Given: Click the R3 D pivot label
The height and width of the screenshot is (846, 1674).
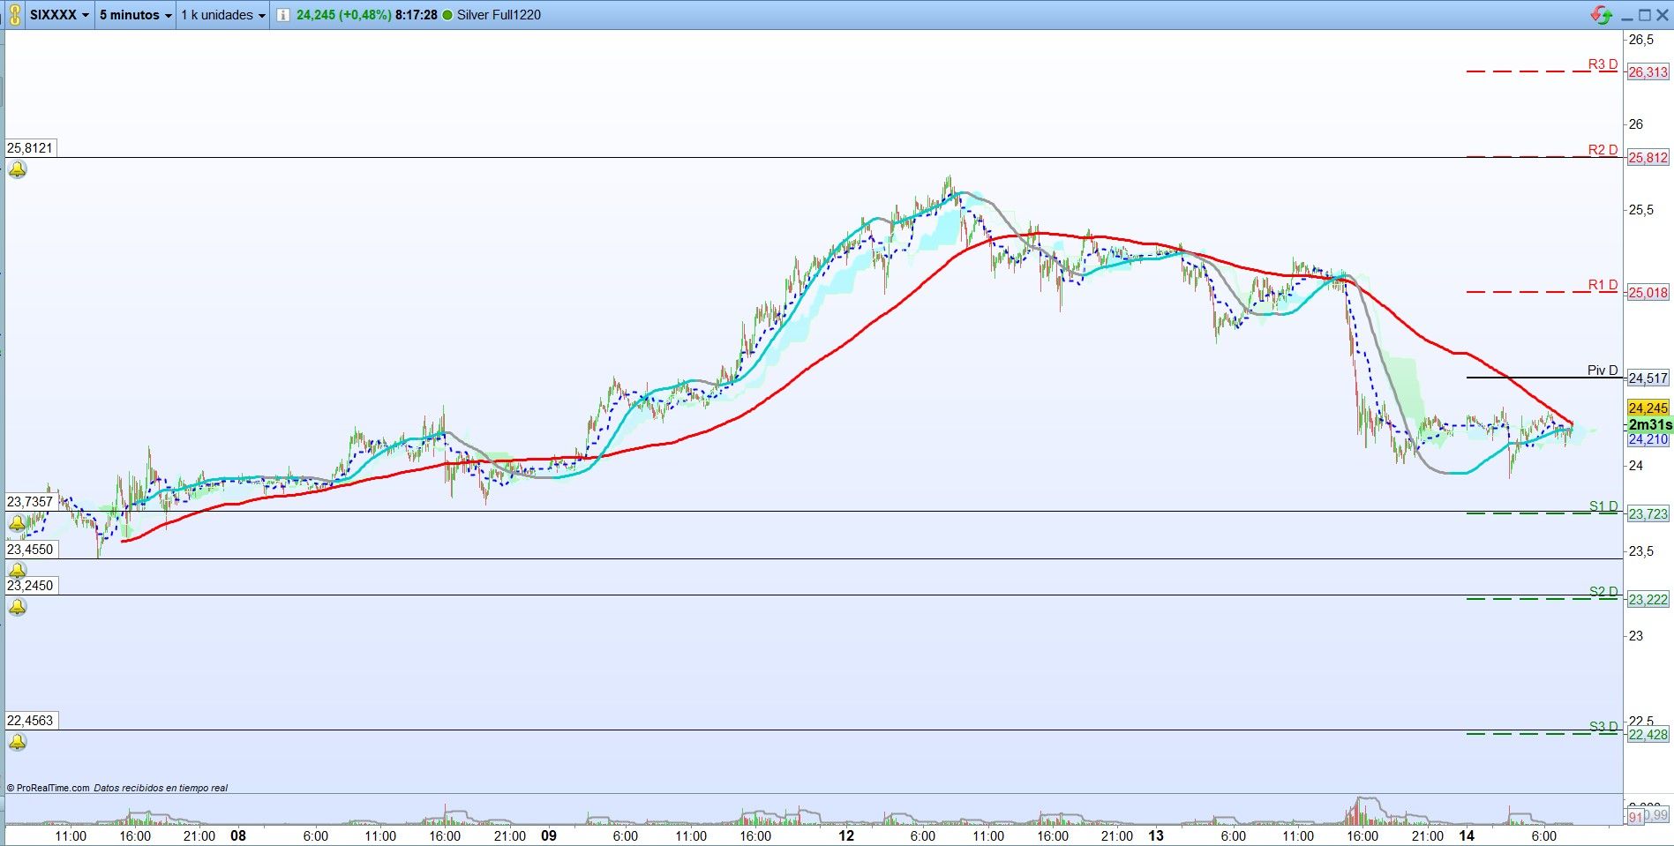Looking at the screenshot, I should tap(1603, 64).
